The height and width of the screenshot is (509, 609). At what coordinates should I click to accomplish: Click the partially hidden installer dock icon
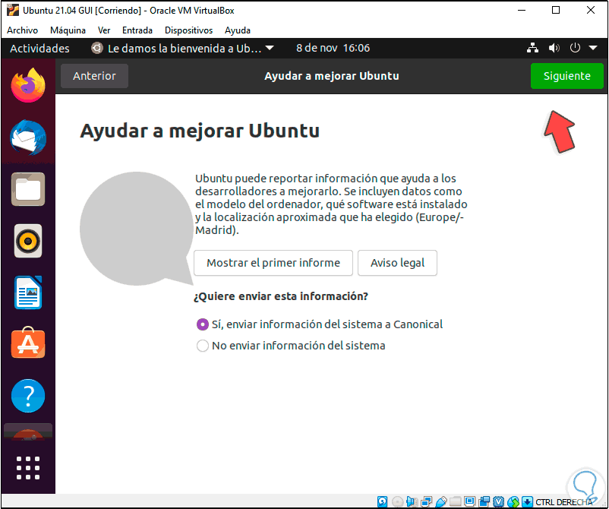click(28, 432)
